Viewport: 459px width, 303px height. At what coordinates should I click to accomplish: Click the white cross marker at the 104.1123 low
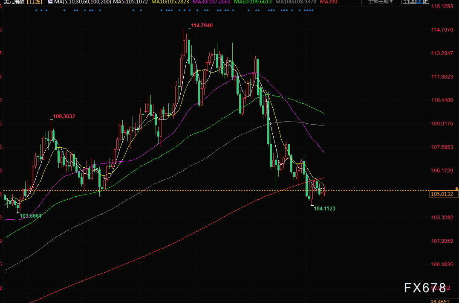(312, 206)
